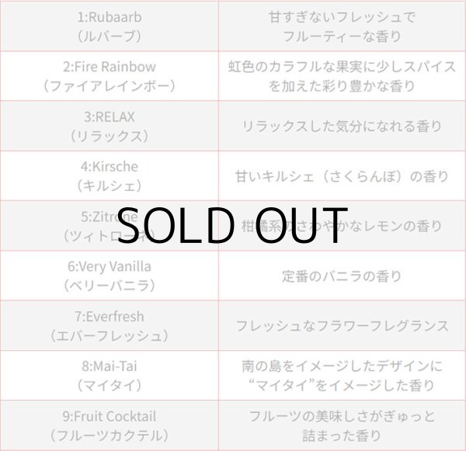This screenshot has width=466, height=451.
Task: Click the 甘いキルシェ cherry description
Action: pyautogui.click(x=342, y=176)
